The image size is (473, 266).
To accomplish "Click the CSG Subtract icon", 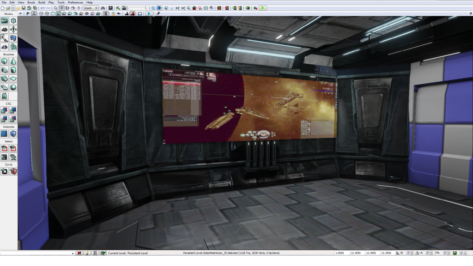I will pyautogui.click(x=13, y=110).
